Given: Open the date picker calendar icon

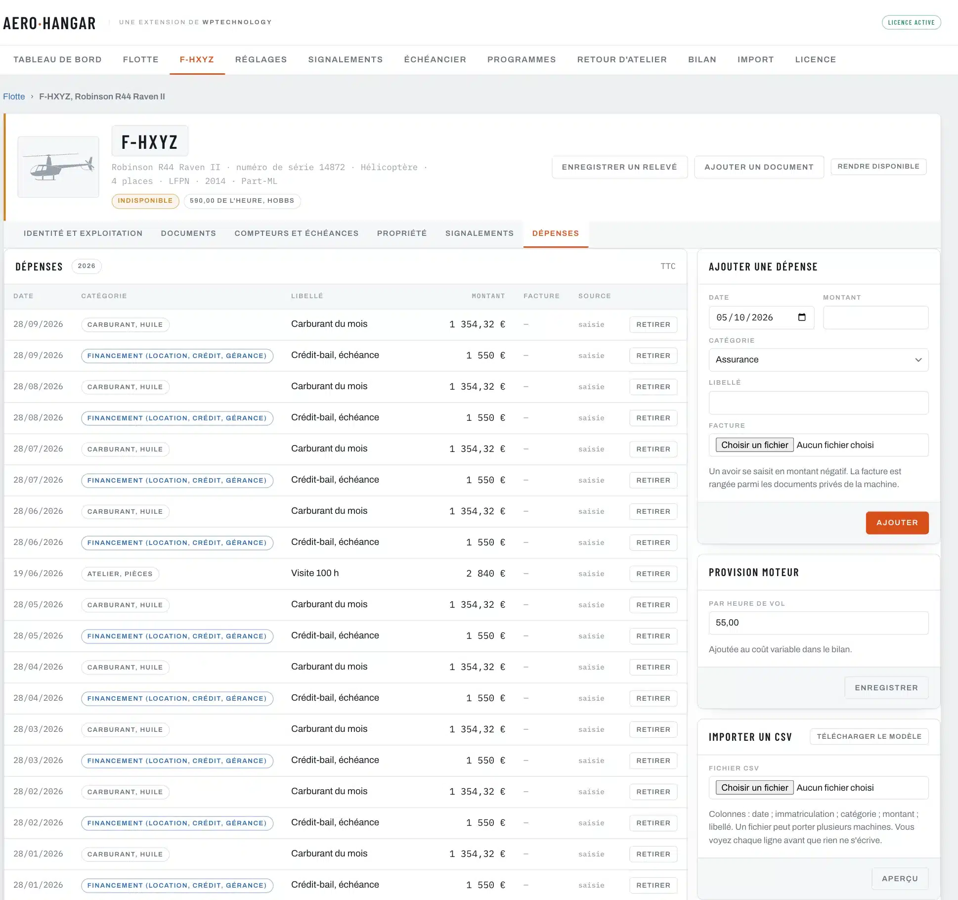Looking at the screenshot, I should coord(802,317).
